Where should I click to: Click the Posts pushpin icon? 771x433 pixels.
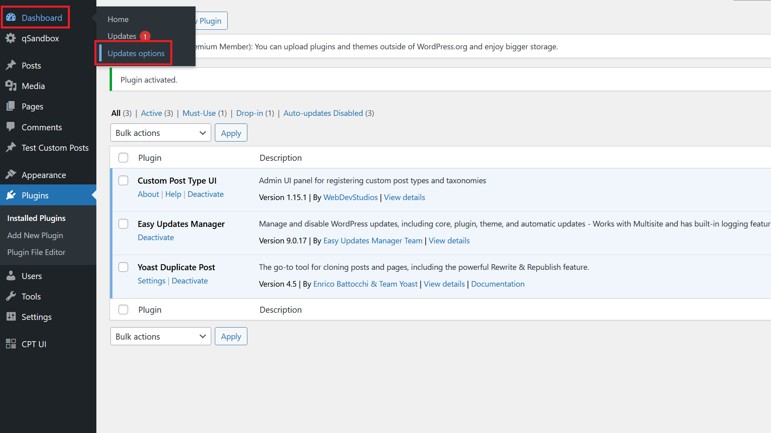click(x=11, y=65)
